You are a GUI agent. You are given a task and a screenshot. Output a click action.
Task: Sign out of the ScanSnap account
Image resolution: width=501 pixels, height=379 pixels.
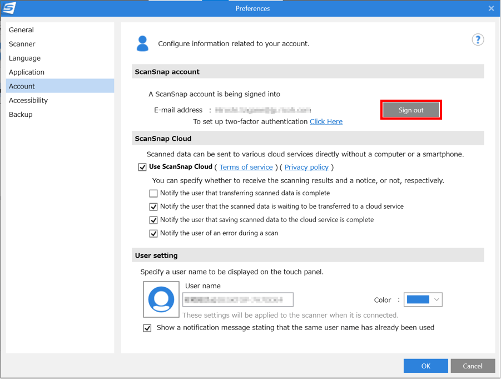411,110
